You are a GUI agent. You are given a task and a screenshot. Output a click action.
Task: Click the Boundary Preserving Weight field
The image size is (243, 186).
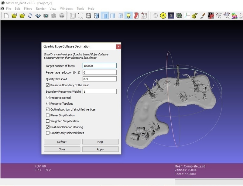[100, 91]
